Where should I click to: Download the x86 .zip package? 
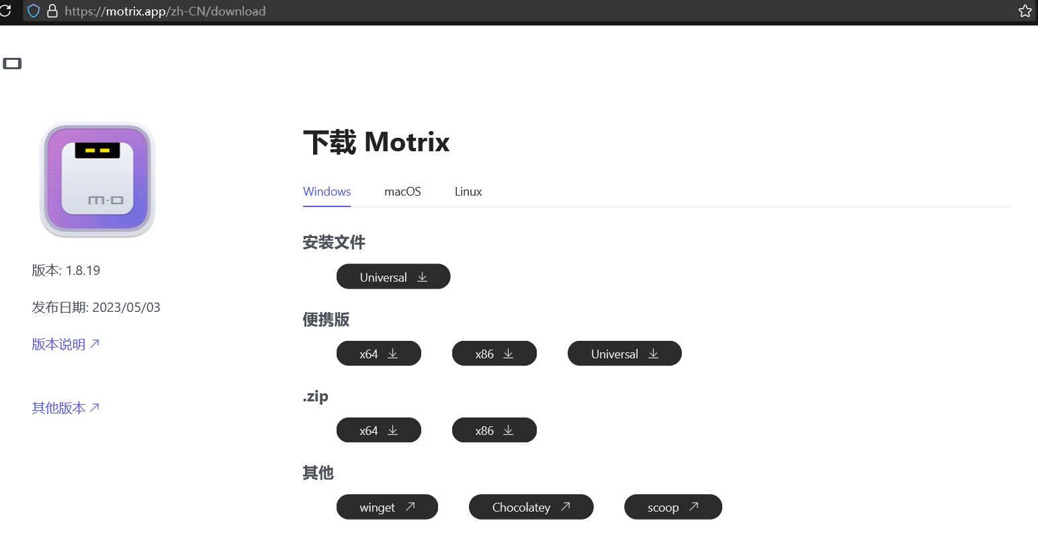494,430
